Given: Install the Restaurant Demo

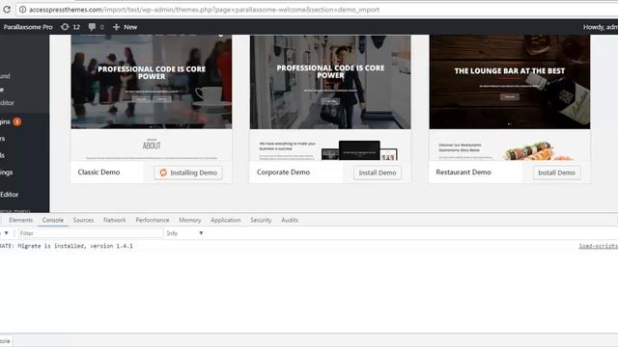Looking at the screenshot, I should [x=556, y=173].
